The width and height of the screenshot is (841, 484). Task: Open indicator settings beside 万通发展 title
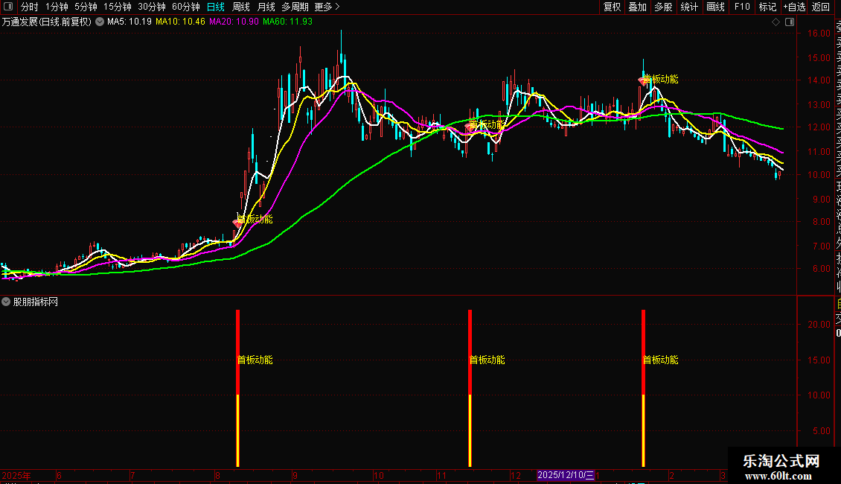(x=100, y=22)
